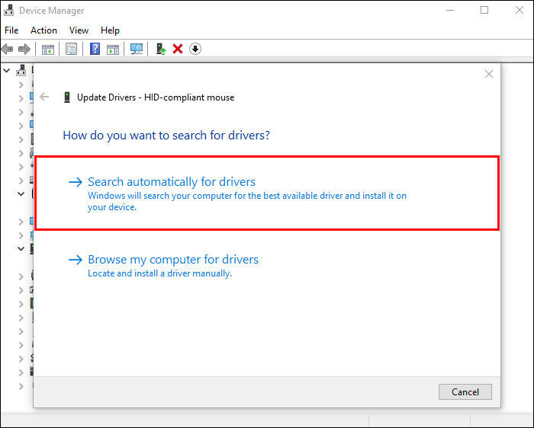
Task: Click the Back arrow in the toolbar
Action: 8,49
